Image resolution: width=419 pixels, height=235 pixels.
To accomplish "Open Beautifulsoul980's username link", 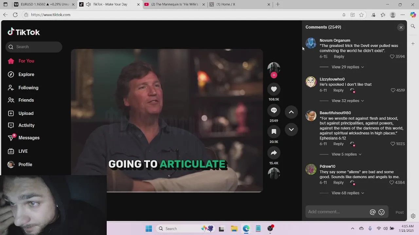I will (x=335, y=113).
